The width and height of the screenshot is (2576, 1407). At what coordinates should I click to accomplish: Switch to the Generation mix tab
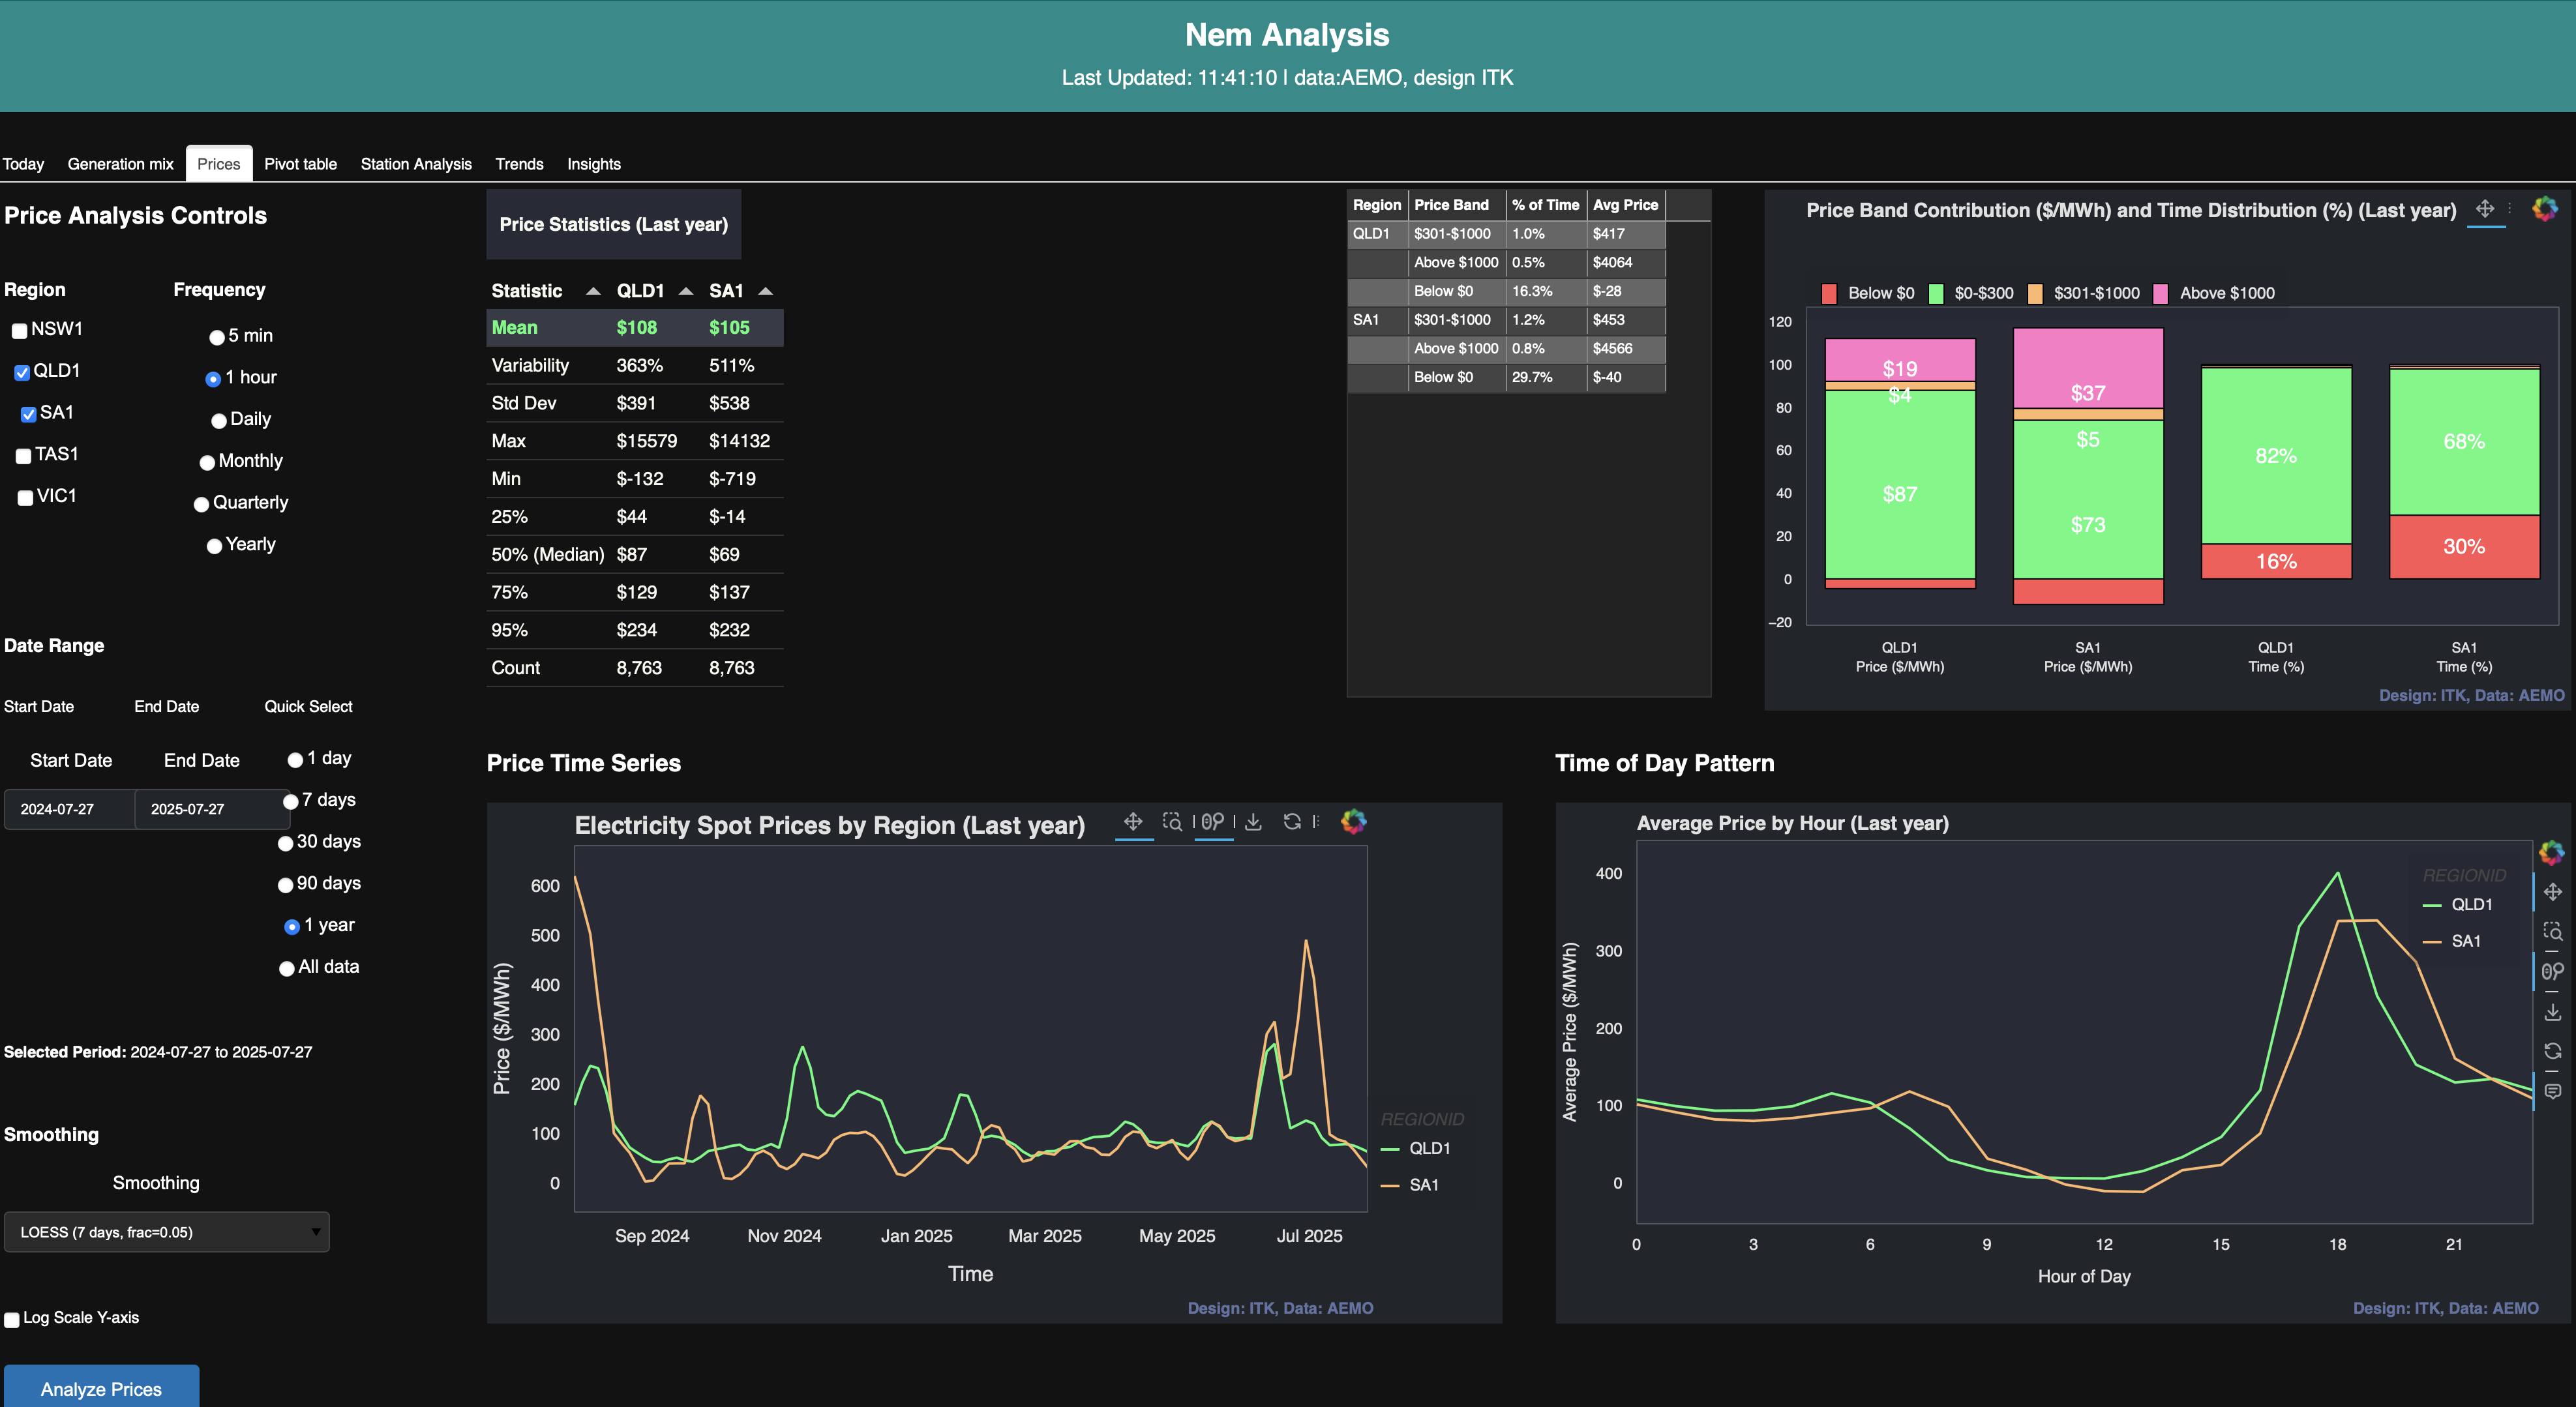(120, 164)
